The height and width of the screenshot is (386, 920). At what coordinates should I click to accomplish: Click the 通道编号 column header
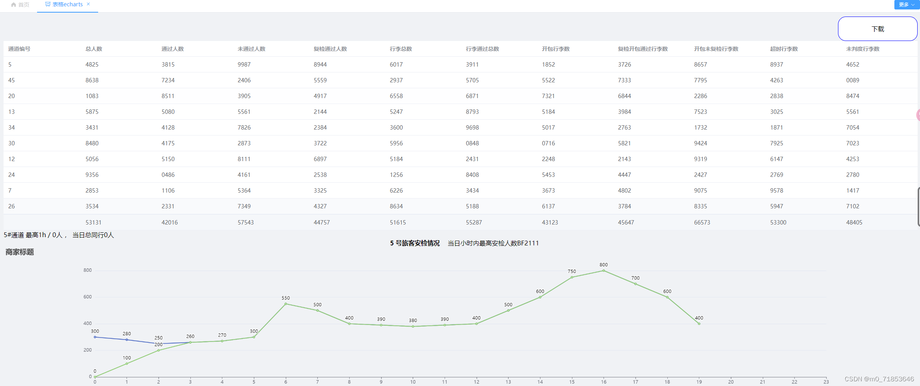click(19, 49)
